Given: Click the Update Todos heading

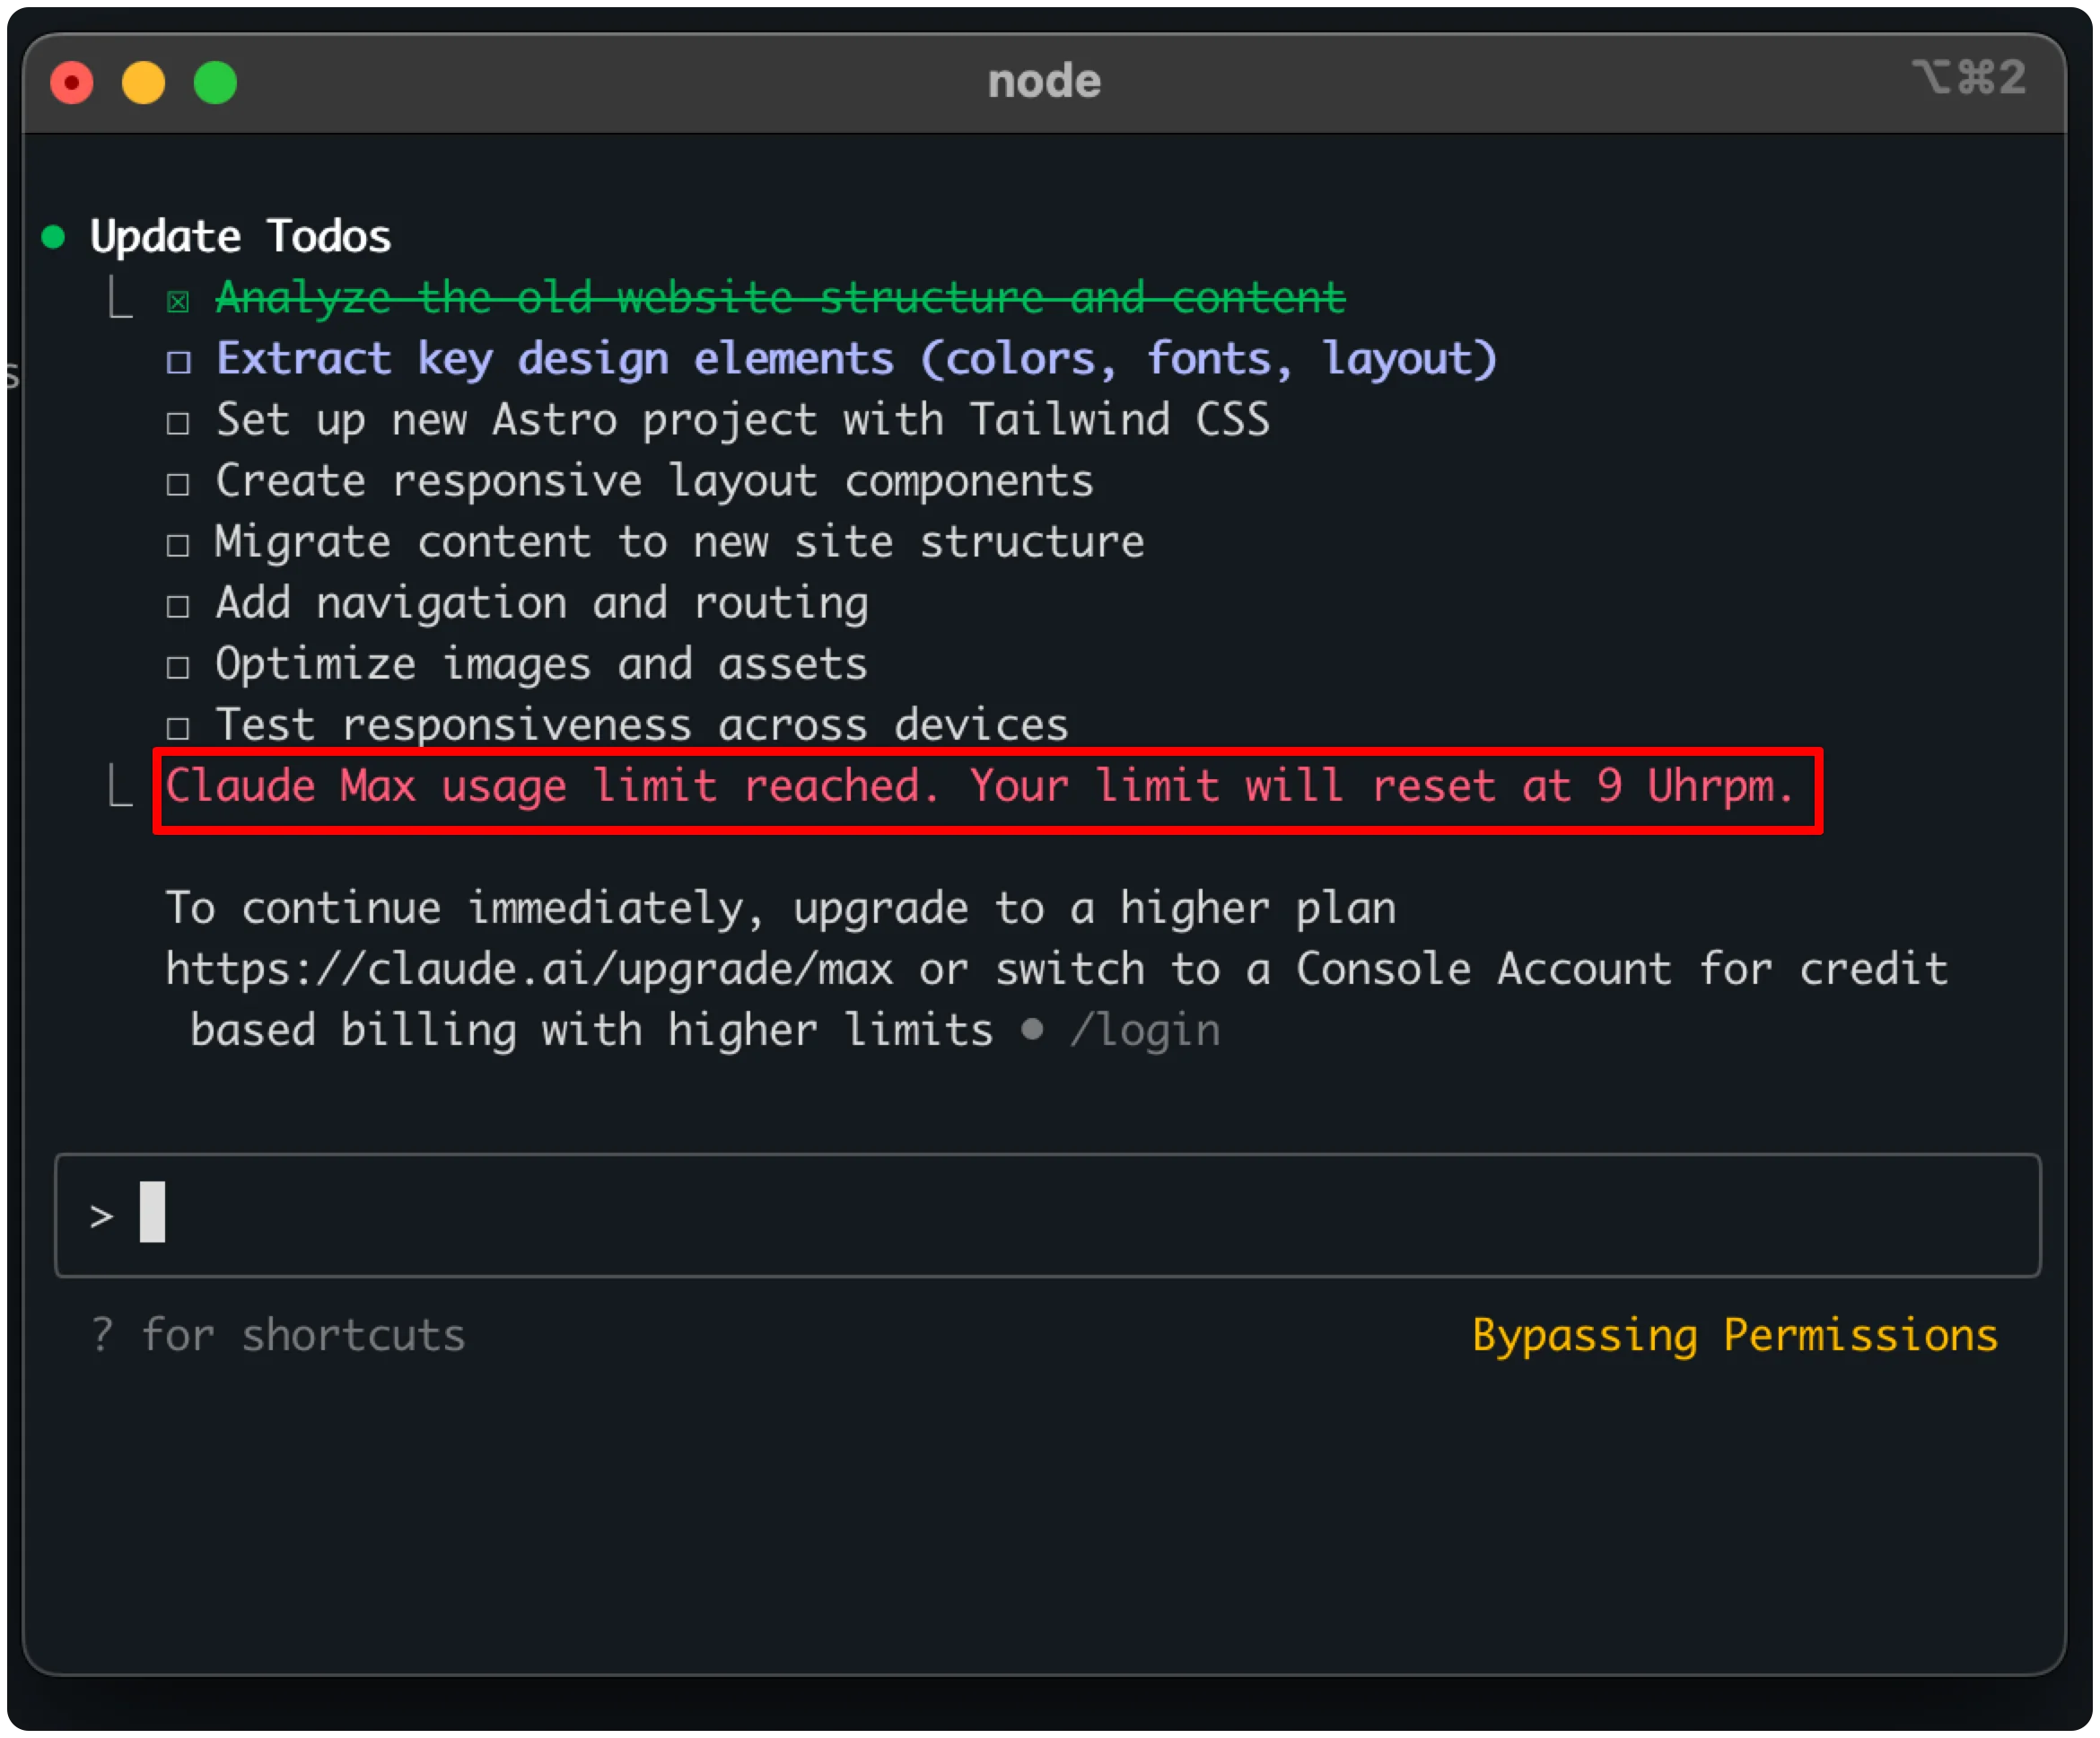Looking at the screenshot, I should tap(240, 237).
